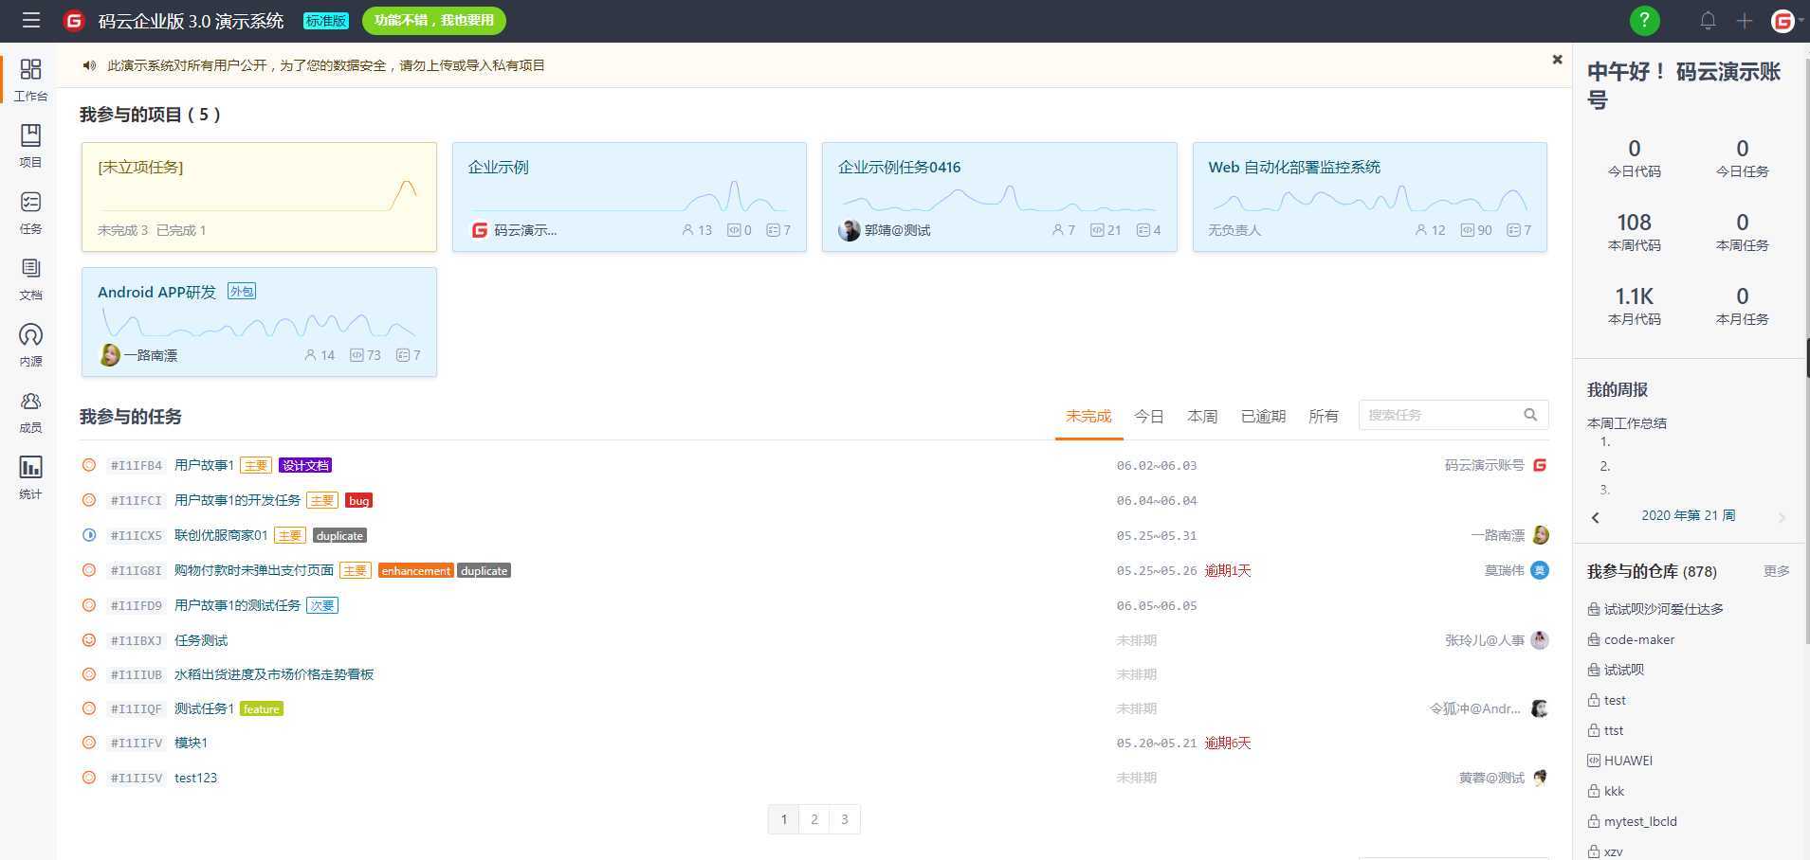This screenshot has width=1810, height=860.
Task: Switch to 已逾期 tasks tab
Action: click(x=1263, y=417)
